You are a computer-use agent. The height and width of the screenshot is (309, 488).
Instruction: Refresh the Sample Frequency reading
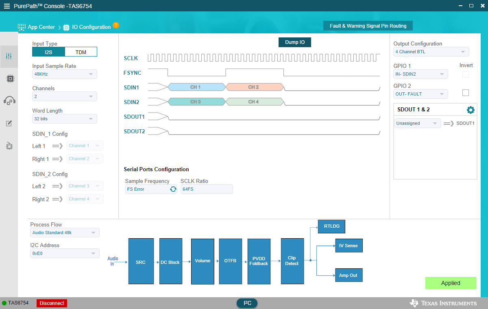point(173,189)
